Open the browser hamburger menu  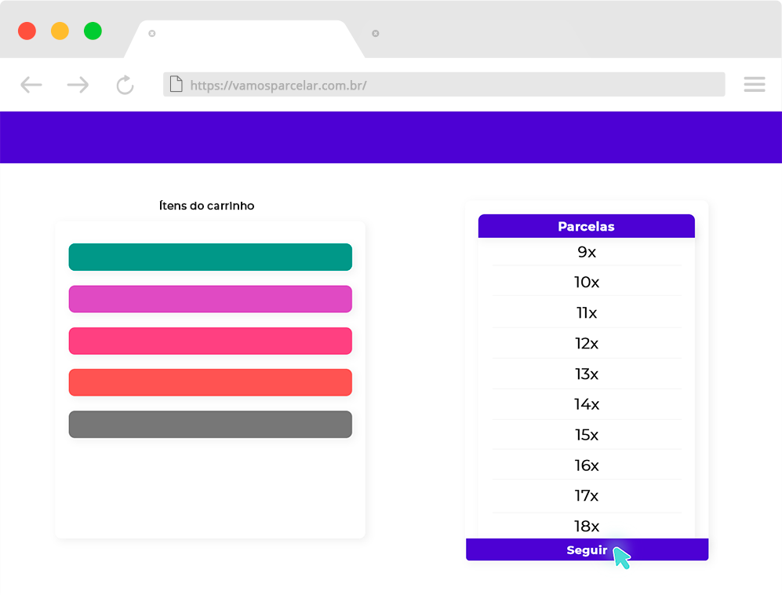pos(754,85)
